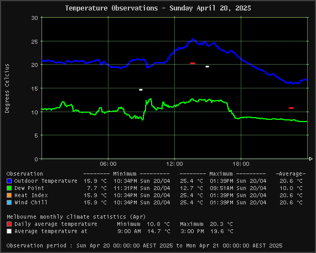Click the Degrees Celcius axis label
316x253 pixels.
tap(7, 88)
